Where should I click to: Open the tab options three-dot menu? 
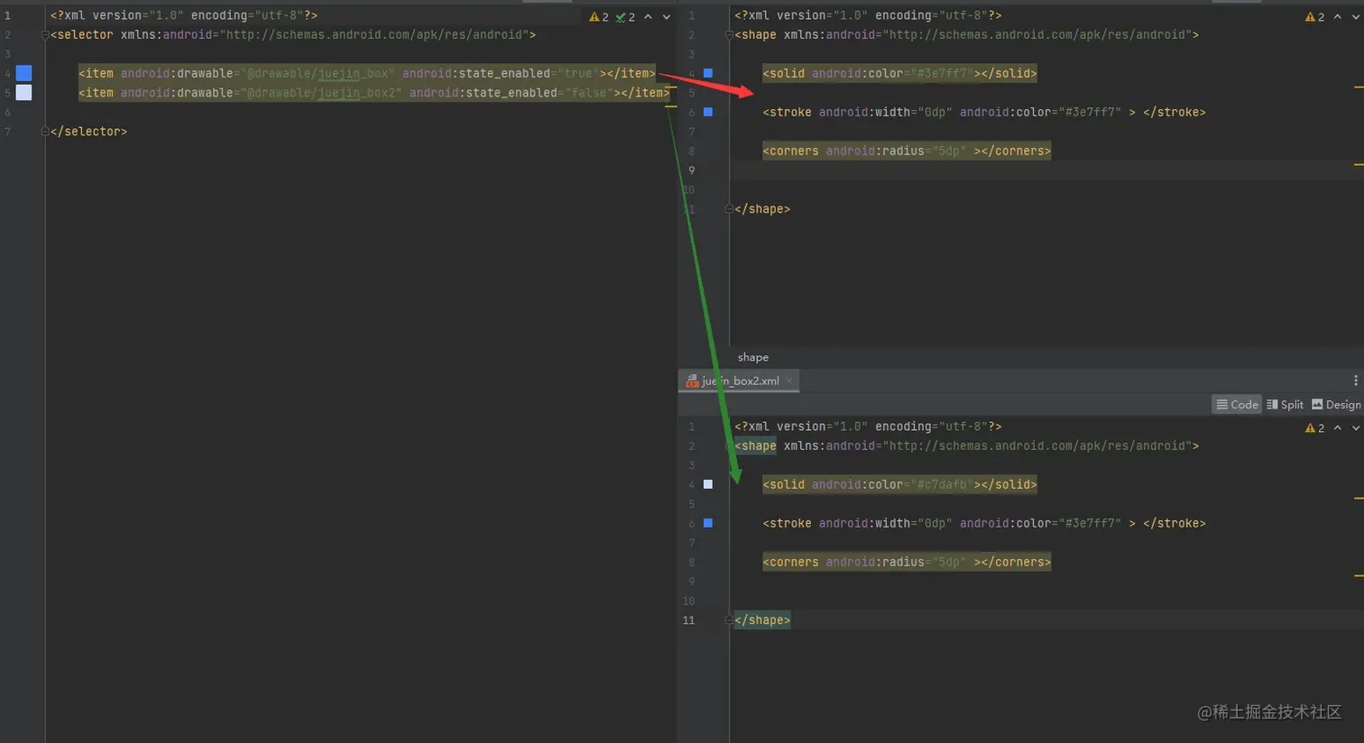pos(1355,381)
